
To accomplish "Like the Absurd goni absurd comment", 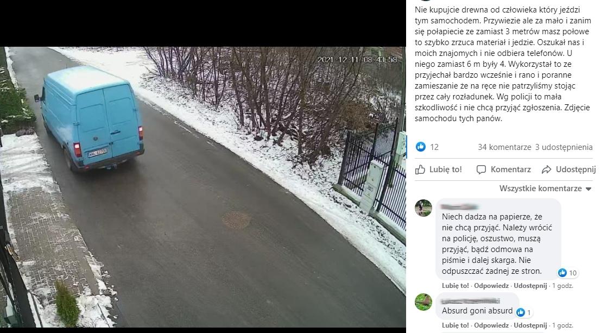I will pos(456,325).
